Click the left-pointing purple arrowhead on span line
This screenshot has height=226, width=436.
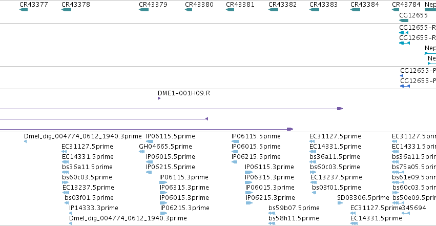coord(206,119)
